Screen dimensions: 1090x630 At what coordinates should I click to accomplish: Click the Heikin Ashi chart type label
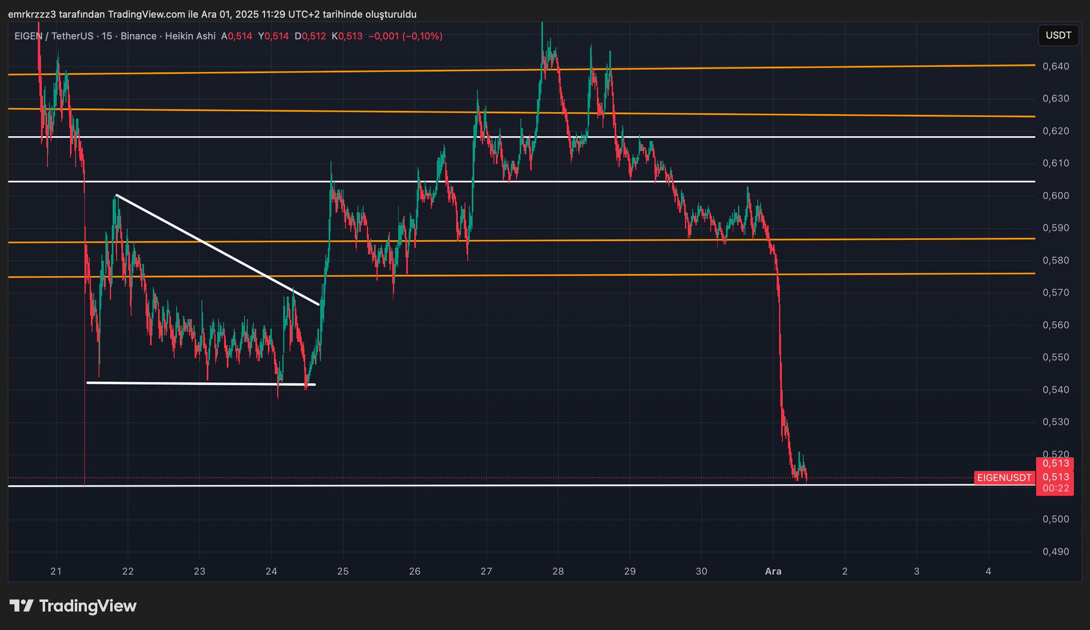(190, 36)
